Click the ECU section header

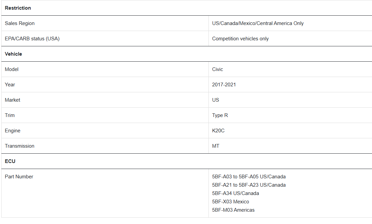10,161
